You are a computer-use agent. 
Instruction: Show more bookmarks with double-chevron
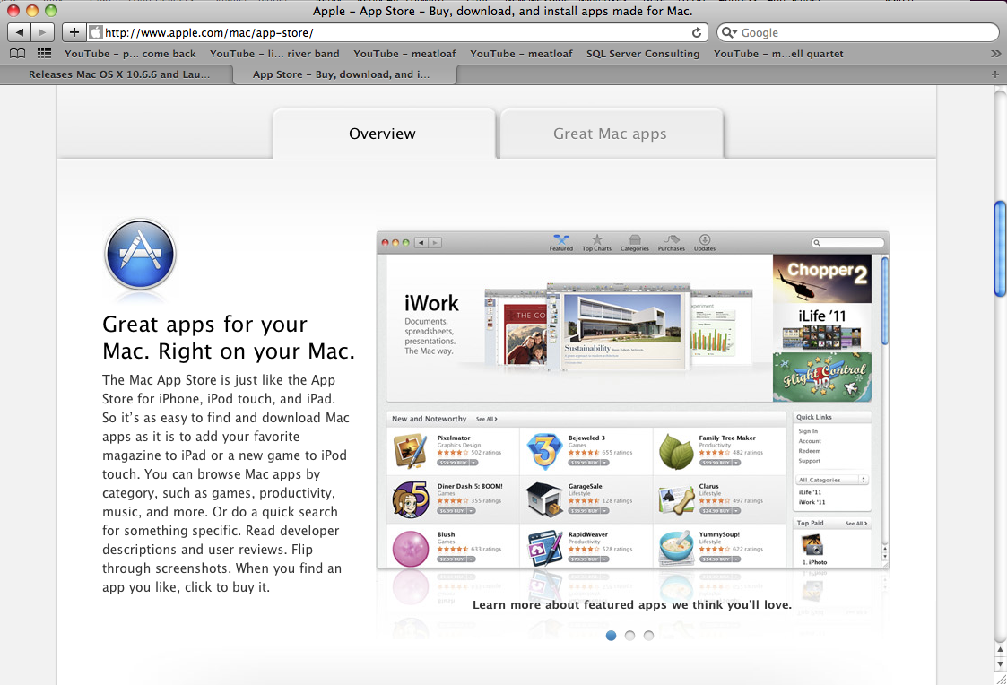coord(995,54)
